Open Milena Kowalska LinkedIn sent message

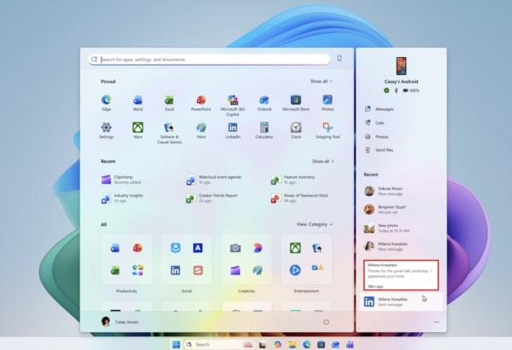401,301
